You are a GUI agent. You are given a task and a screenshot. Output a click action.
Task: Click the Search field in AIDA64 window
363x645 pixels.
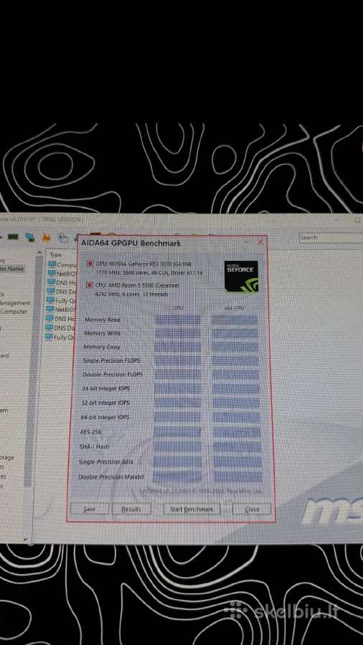click(331, 237)
